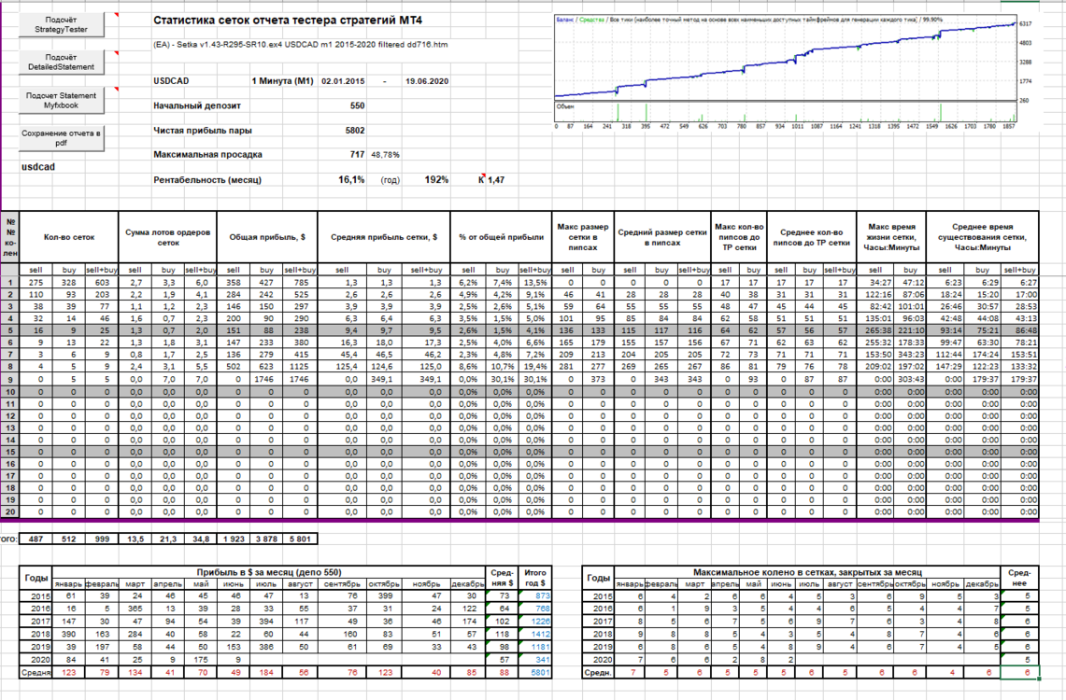Select row 1 sell+buy grid count 603

(102, 283)
